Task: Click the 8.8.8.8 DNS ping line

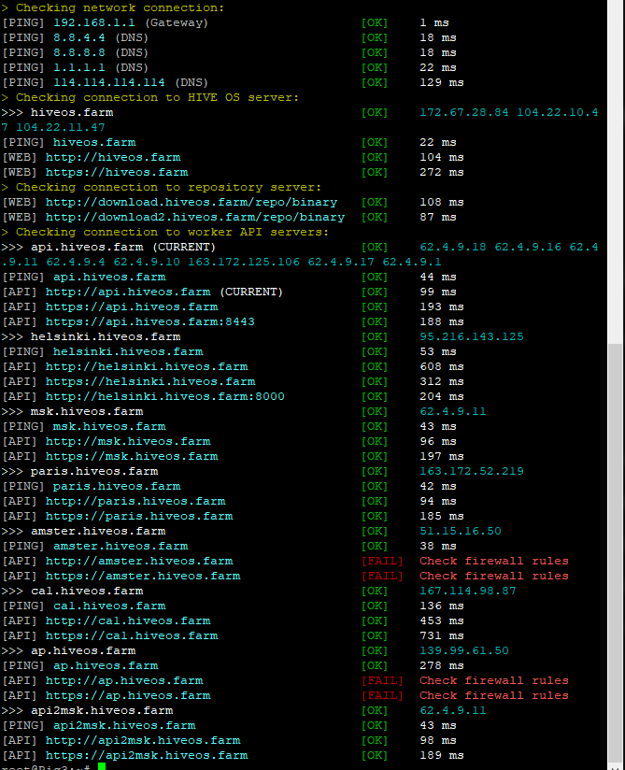Action: tap(229, 52)
